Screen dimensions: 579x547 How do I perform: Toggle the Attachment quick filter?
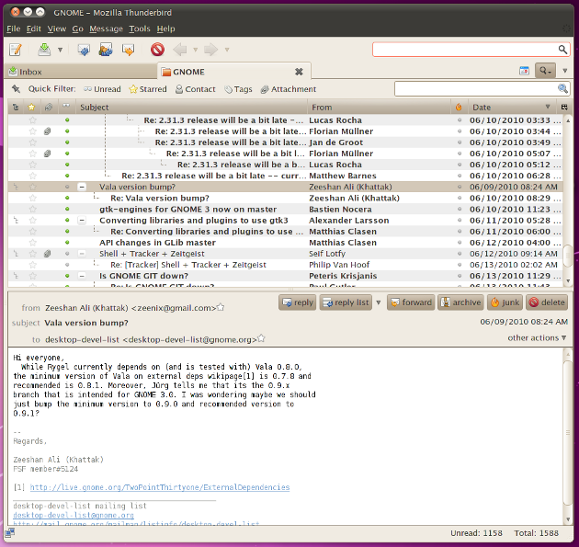coord(288,89)
